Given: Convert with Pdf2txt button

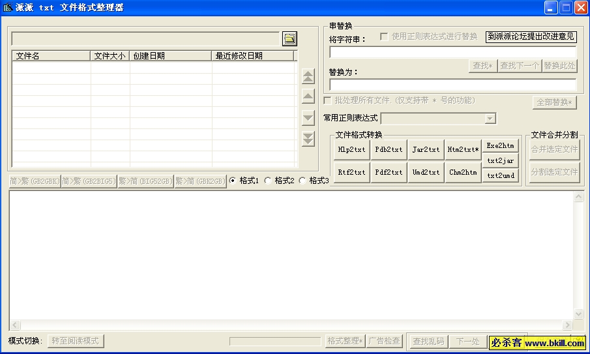Looking at the screenshot, I should click(x=389, y=173).
